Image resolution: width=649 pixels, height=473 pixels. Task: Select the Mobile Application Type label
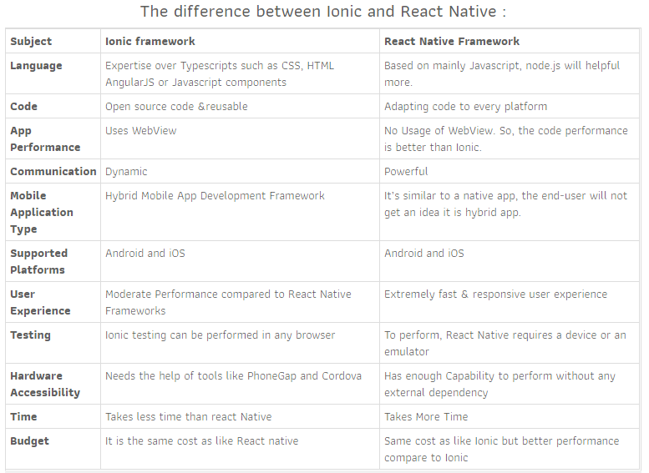click(42, 212)
